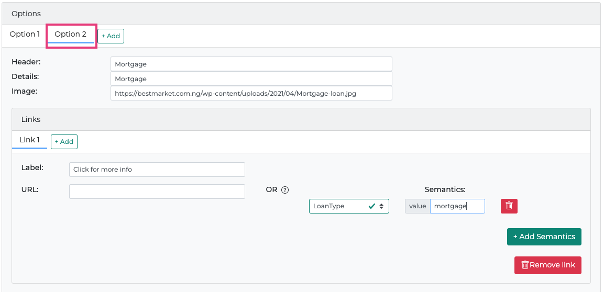Add a new link beside Link 1
Viewport: 604px width, 292px height.
point(64,142)
